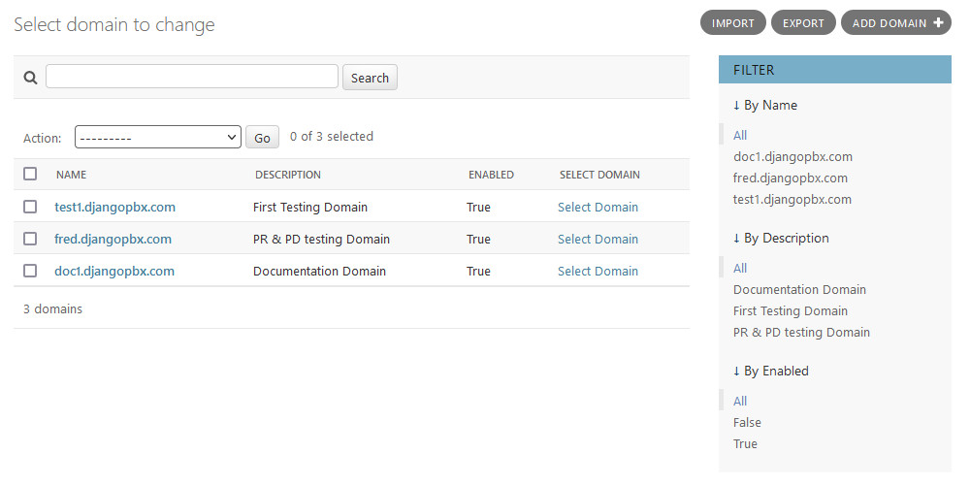Select the fred.djangopbx.com row checkbox

pos(30,239)
